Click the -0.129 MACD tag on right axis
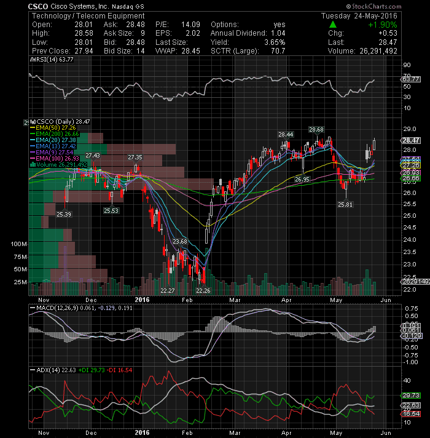This screenshot has height=438, width=430. pos(412,336)
